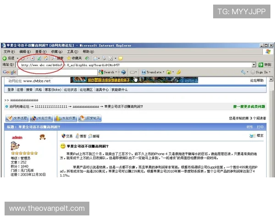Open the dropdown arrow beside the bookmarks folder icon
The width and height of the screenshot is (275, 220).
pos(173,72)
